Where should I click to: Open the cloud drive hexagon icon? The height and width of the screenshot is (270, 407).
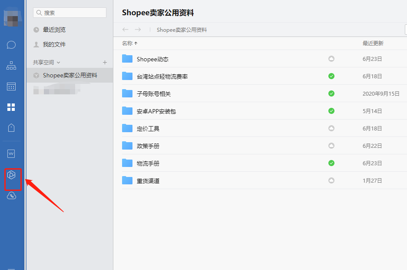pyautogui.click(x=11, y=175)
